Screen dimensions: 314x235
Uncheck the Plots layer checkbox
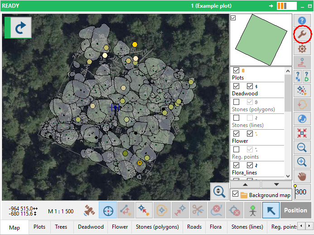[x=236, y=70]
